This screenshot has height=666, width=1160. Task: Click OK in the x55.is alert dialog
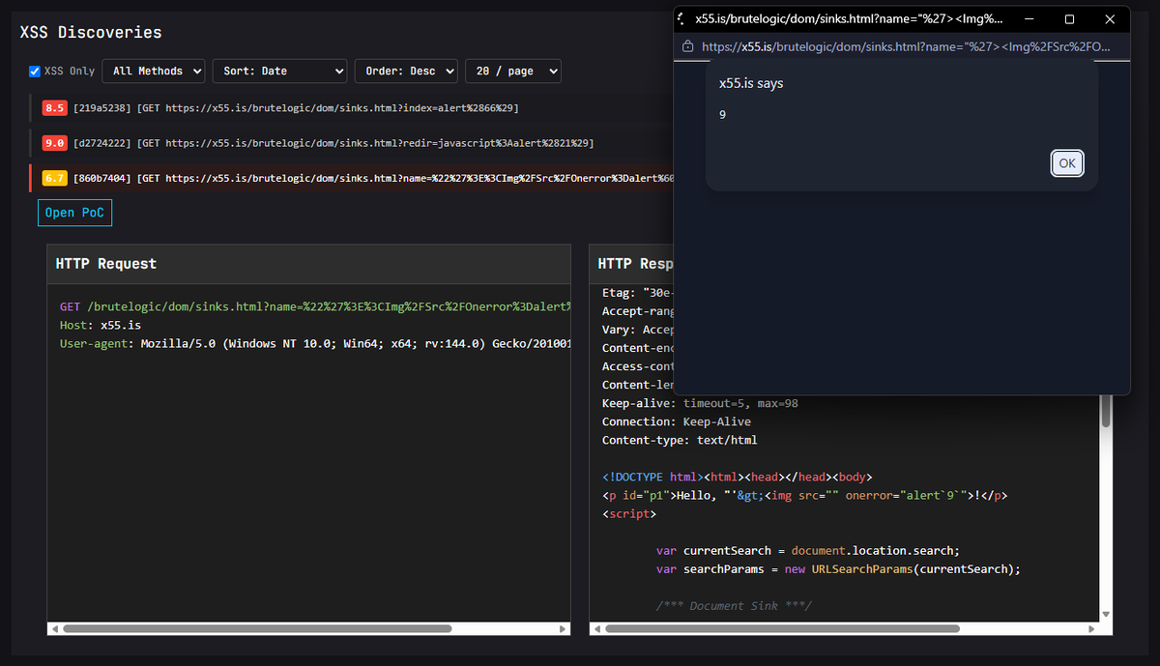[x=1067, y=163]
